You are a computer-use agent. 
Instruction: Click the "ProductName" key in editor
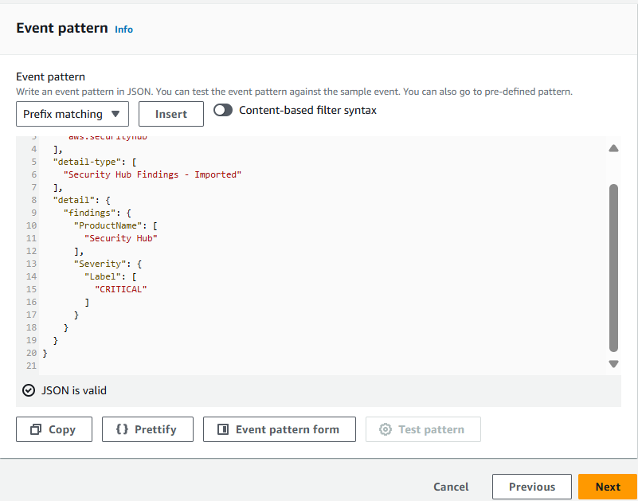point(108,225)
